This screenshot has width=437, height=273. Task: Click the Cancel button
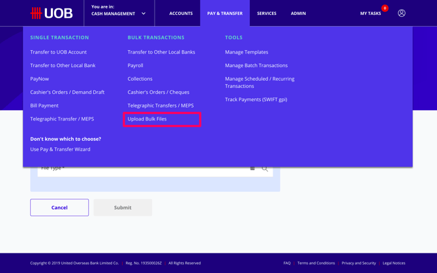pyautogui.click(x=59, y=207)
